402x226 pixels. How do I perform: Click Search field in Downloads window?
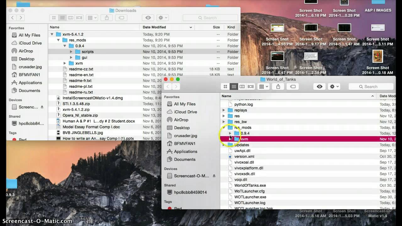pos(210,18)
